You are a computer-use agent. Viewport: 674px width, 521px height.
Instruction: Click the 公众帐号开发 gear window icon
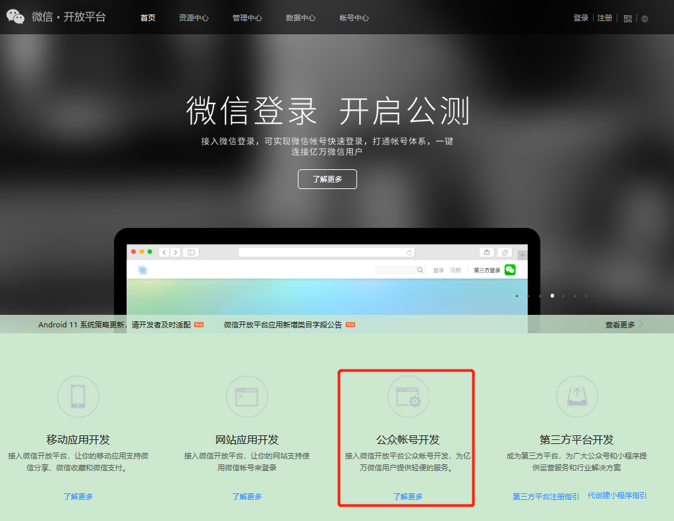coord(408,397)
